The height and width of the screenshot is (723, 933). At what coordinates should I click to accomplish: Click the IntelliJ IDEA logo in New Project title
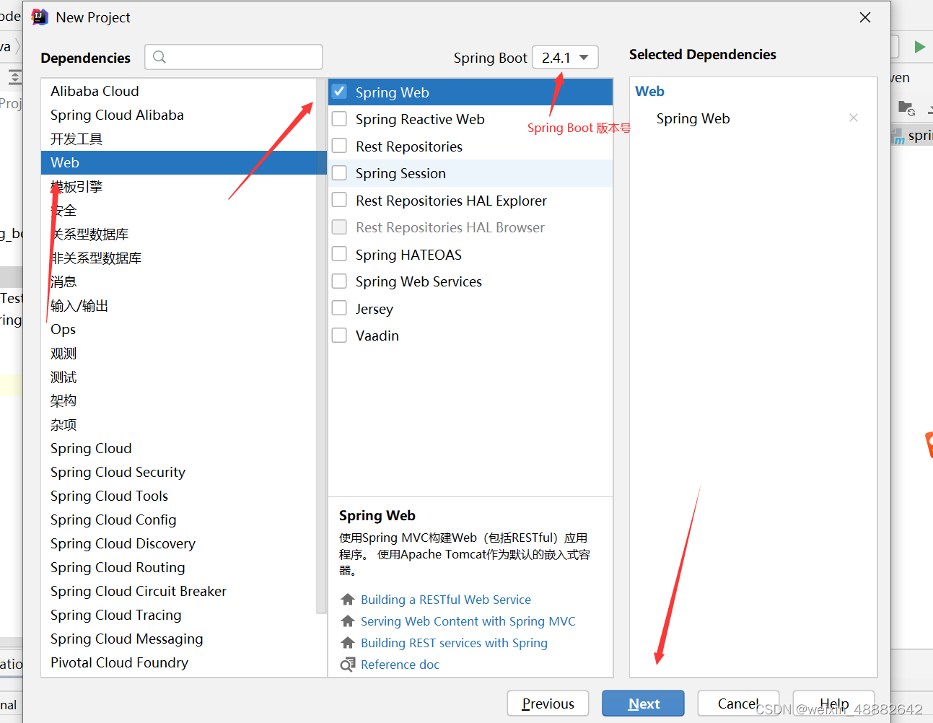pos(40,17)
